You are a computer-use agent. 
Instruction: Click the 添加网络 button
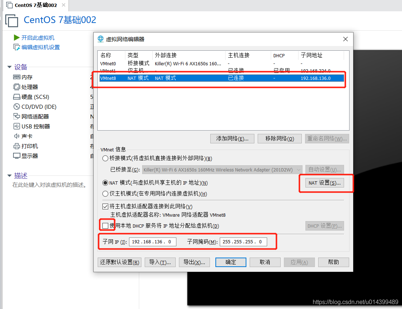232,138
